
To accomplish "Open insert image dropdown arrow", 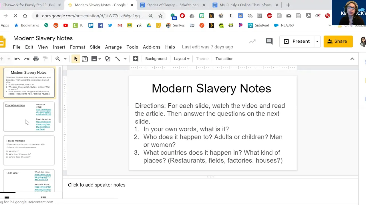I will click(x=100, y=59).
